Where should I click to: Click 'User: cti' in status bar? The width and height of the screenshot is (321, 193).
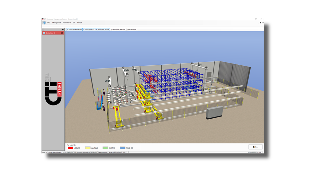point(45,152)
